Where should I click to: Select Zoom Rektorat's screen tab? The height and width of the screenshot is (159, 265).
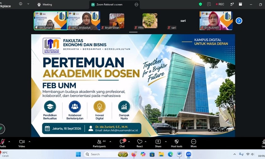click(x=109, y=5)
